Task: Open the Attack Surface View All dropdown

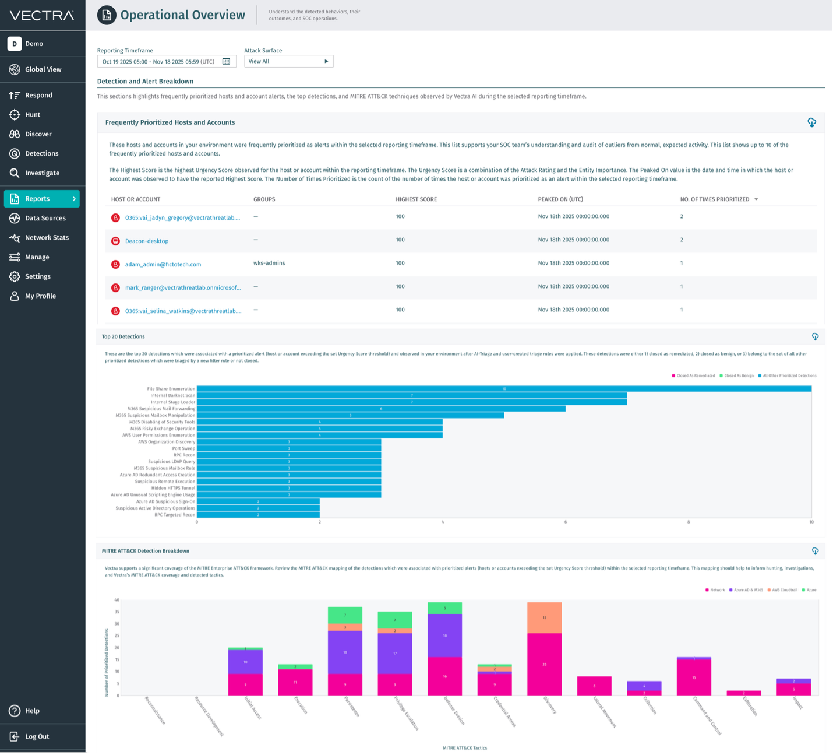Action: [289, 61]
